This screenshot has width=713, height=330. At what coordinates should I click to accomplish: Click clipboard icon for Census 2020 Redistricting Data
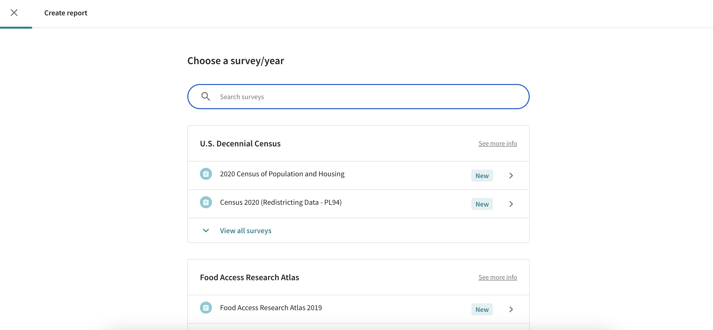tap(206, 202)
